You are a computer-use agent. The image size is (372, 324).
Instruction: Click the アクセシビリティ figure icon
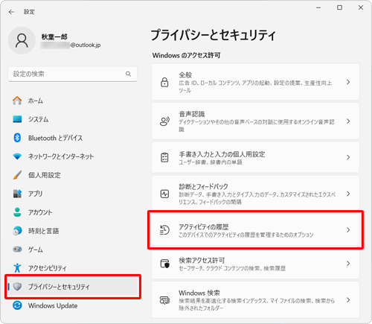[x=17, y=268]
